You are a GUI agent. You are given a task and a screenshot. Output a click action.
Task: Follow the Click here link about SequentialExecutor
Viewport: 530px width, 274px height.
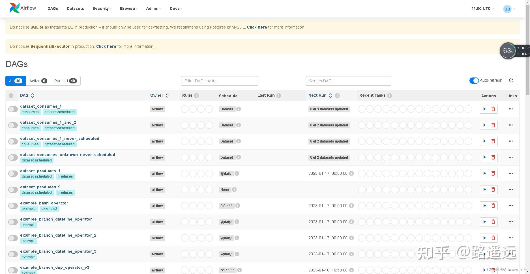[106, 46]
